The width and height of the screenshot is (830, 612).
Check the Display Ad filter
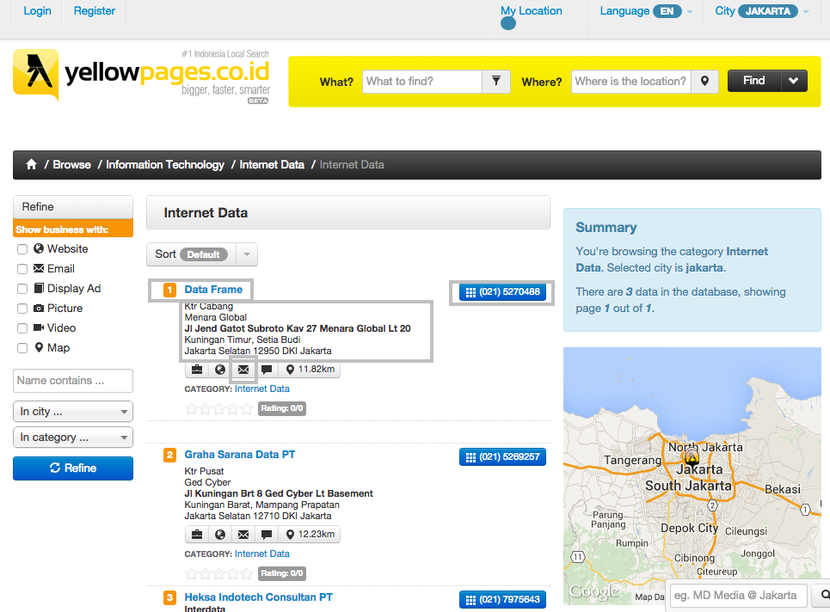22,289
